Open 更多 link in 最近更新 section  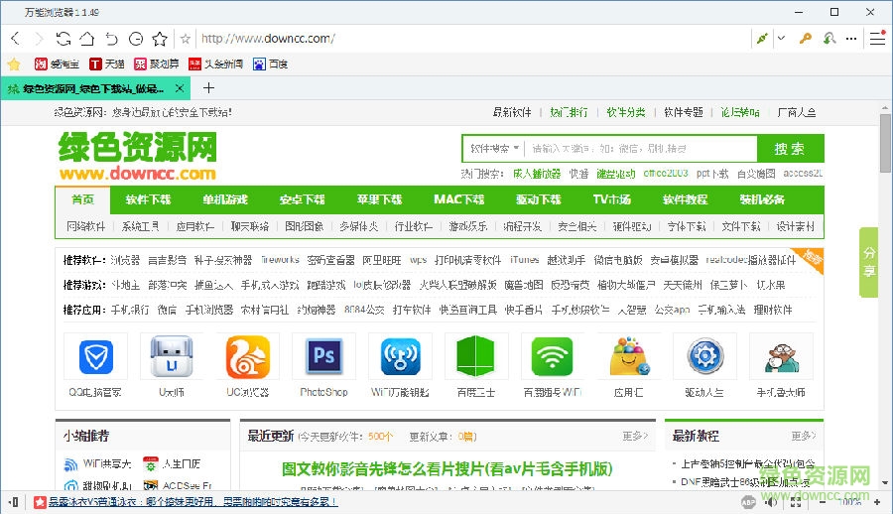coord(635,436)
